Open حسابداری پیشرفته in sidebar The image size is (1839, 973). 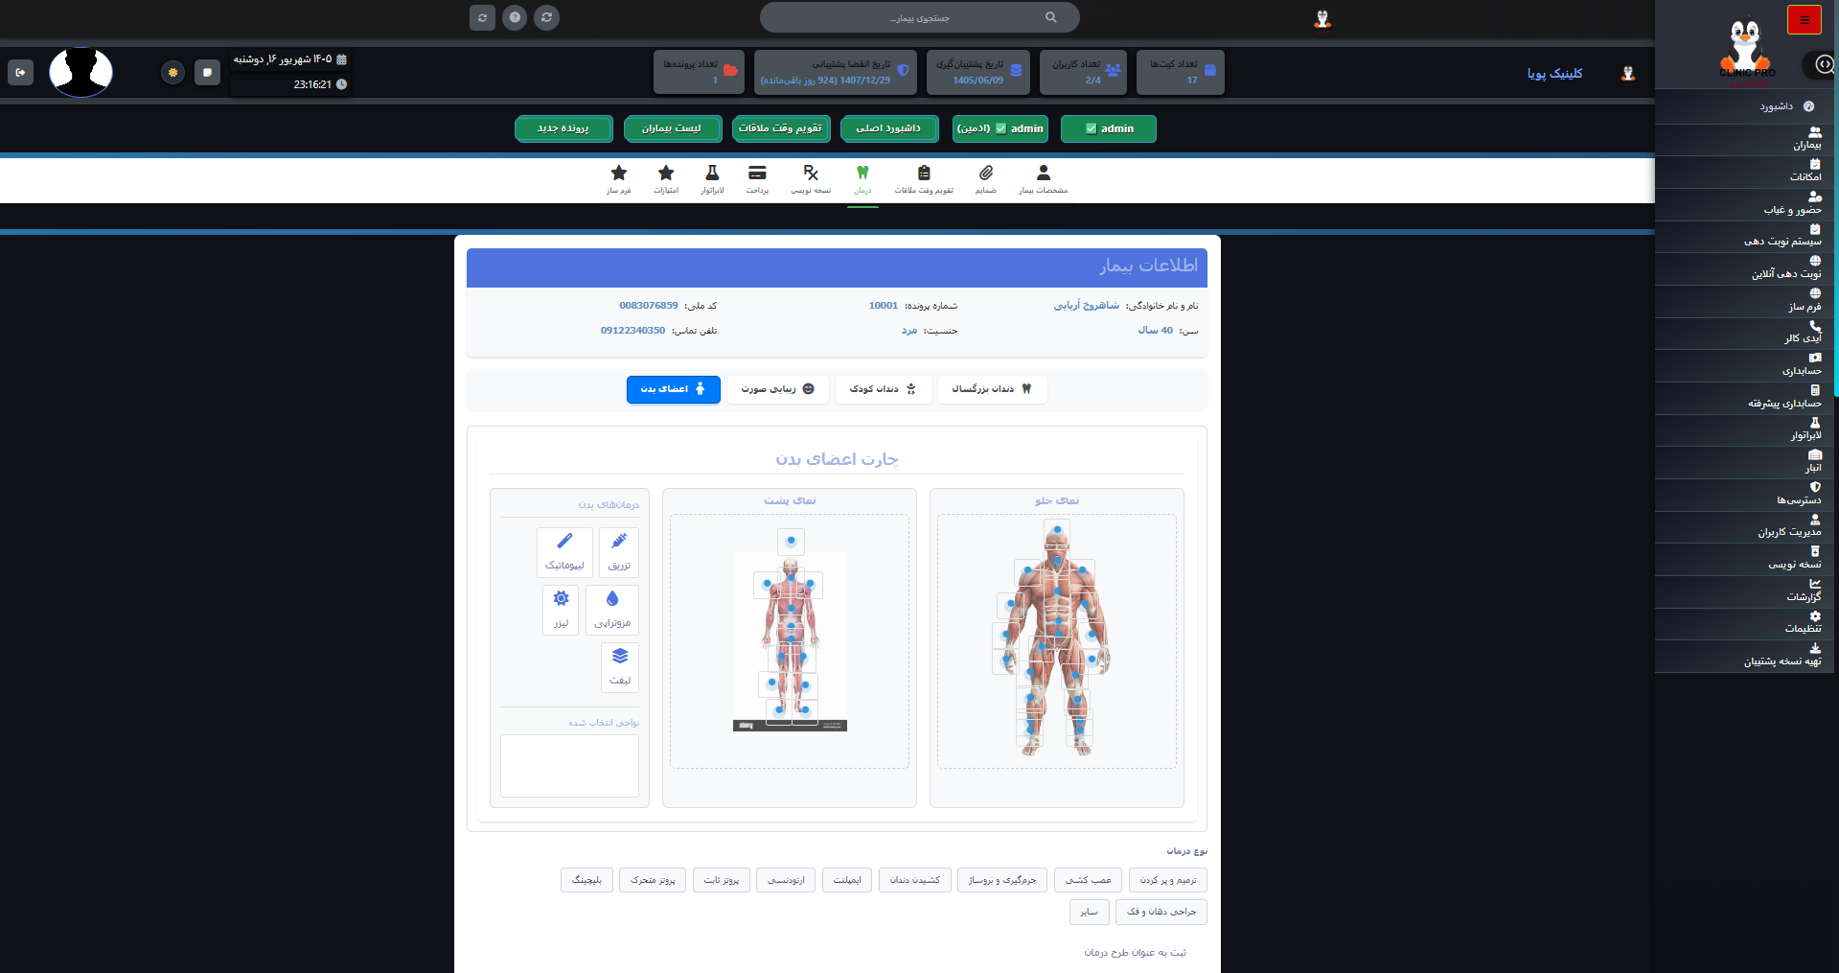point(1744,397)
